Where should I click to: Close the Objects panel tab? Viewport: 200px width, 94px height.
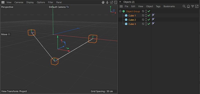click(x=120, y=2)
